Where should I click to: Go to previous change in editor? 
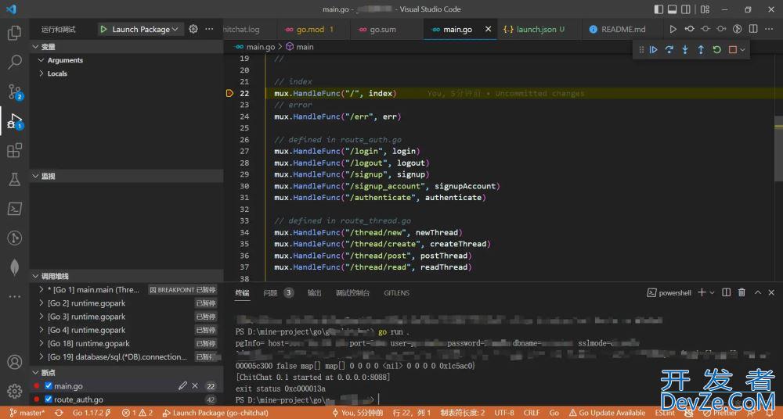tap(689, 29)
